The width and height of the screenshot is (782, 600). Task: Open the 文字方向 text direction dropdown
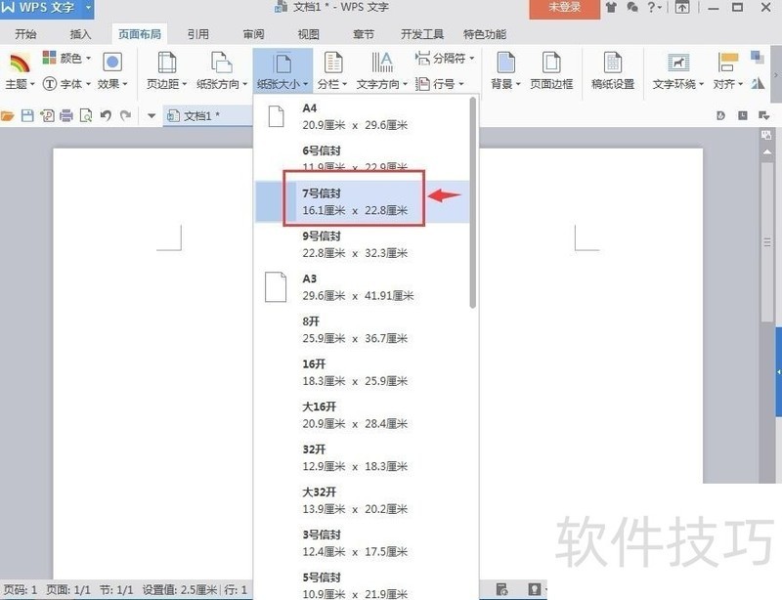pos(382,71)
